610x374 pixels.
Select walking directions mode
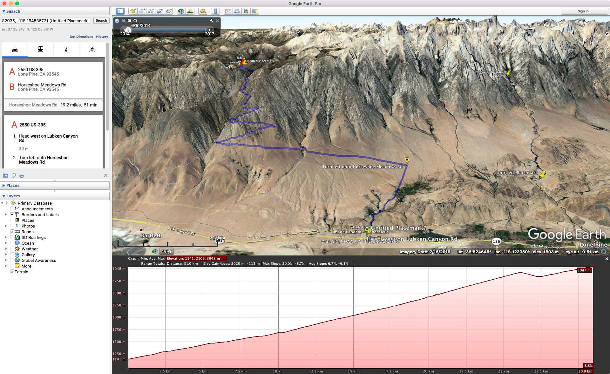(66, 50)
